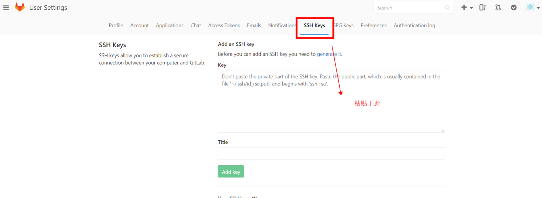542x198 pixels.
Task: Follow the "generate it" link
Action: pos(329,54)
